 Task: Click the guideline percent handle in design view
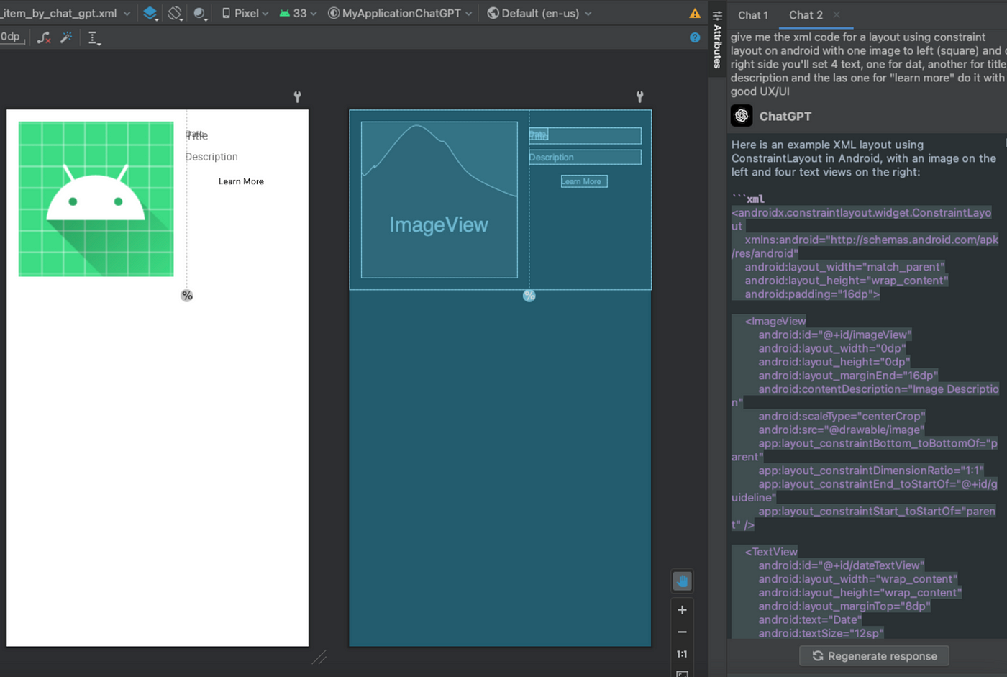pyautogui.click(x=187, y=296)
